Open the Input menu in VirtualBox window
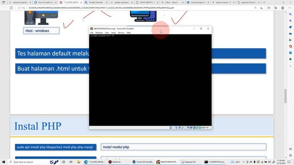Screen dimensions: 294x165 (x=113, y=33)
